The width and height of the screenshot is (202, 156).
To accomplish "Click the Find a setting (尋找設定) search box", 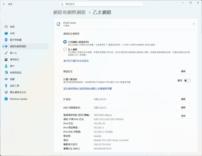I will pos(101,4).
